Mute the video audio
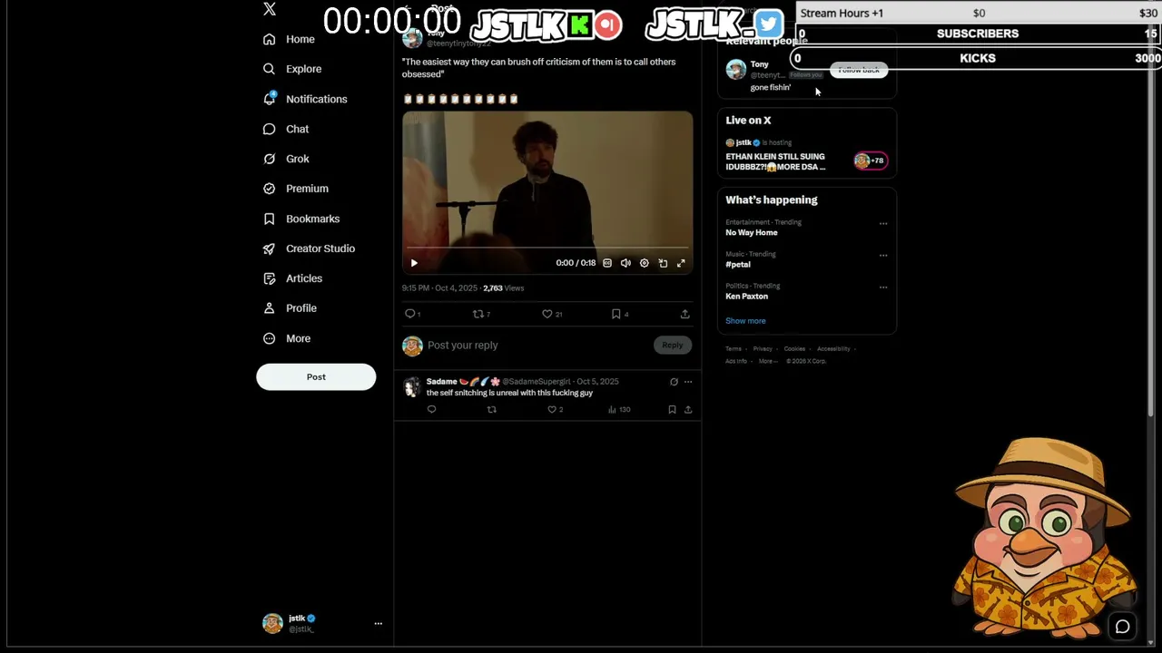The image size is (1162, 653). pyautogui.click(x=625, y=263)
